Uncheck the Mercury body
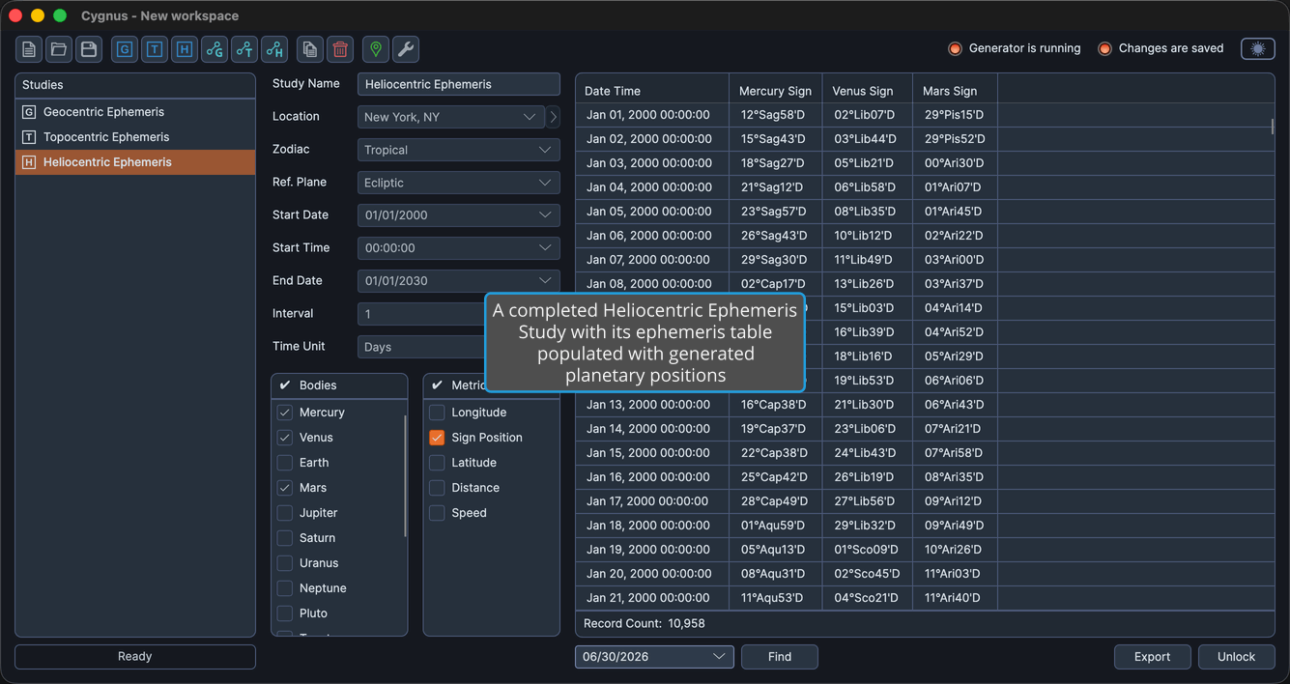 285,413
